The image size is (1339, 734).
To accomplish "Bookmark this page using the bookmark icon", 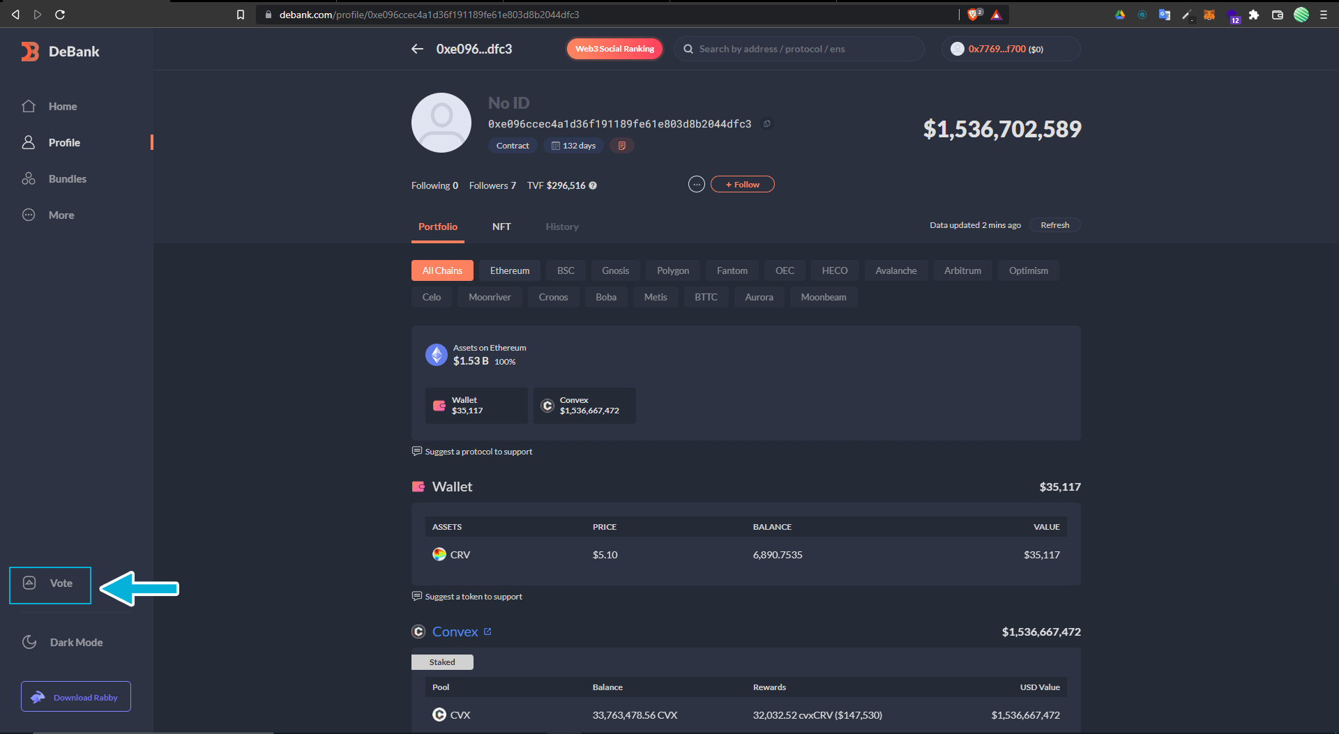I will click(241, 15).
